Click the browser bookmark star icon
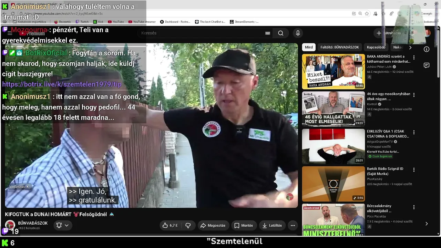The height and width of the screenshot is (248, 441). 367,13
